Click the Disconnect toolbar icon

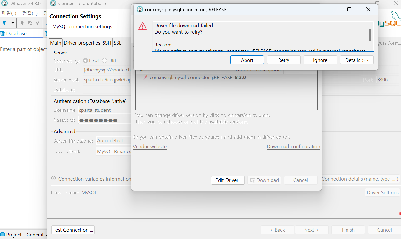pos(38,23)
